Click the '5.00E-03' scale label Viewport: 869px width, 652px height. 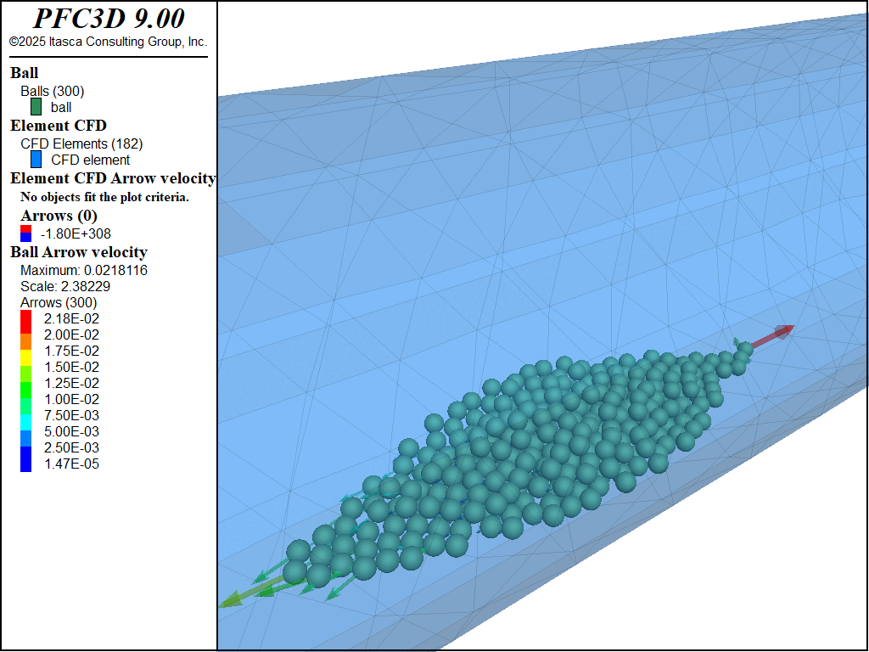[x=71, y=431]
